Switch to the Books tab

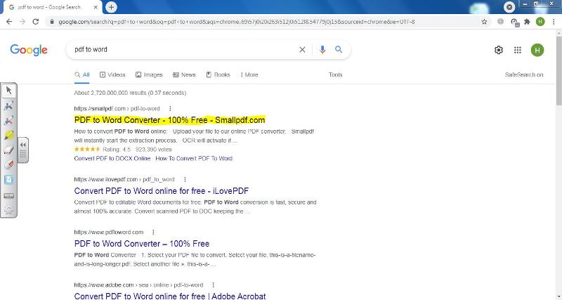tap(218, 75)
